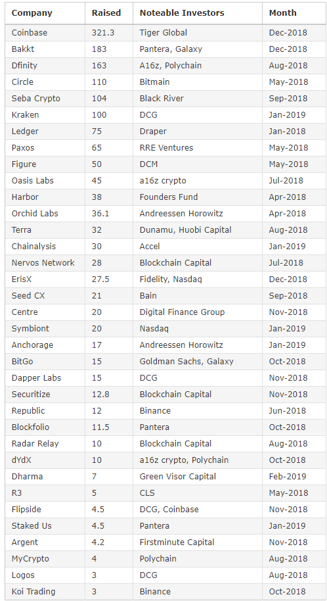Click the Nervos Network company cell
The image size is (327, 601).
[45, 263]
